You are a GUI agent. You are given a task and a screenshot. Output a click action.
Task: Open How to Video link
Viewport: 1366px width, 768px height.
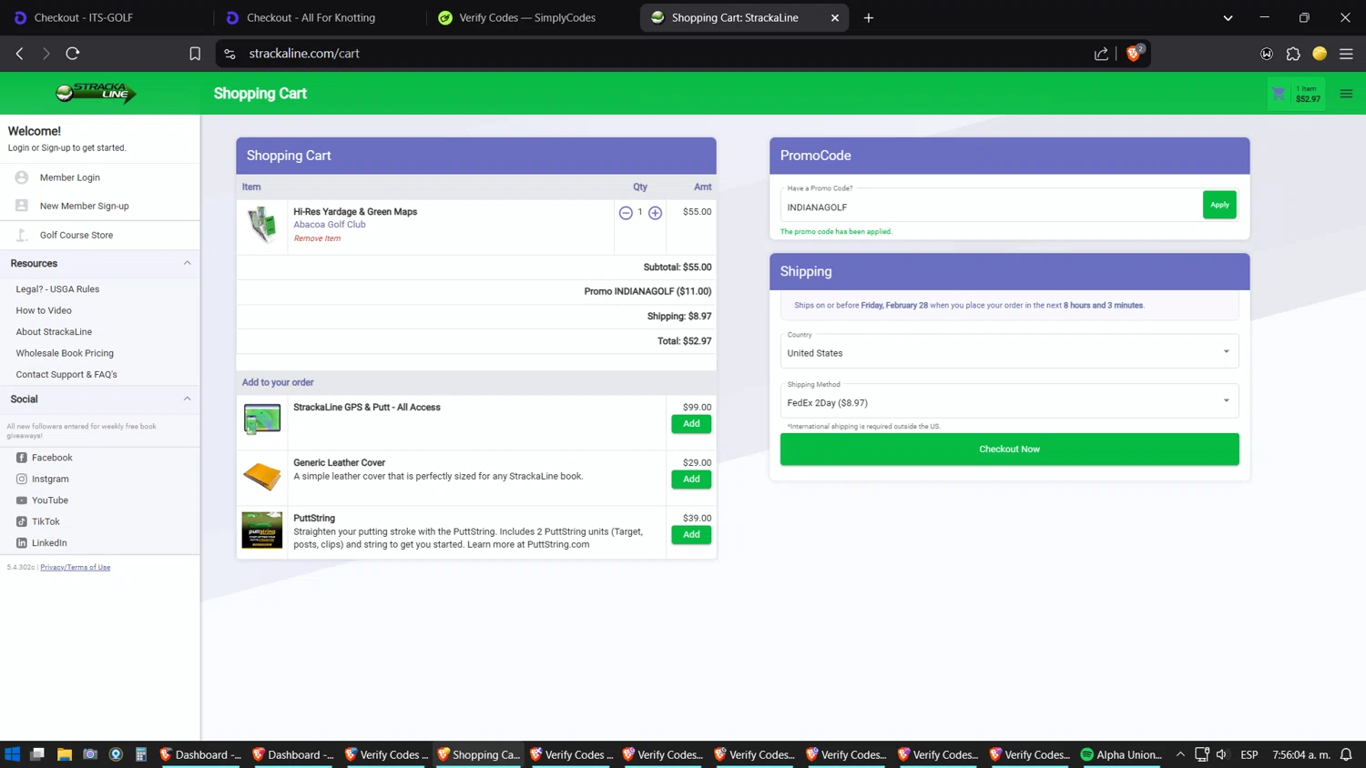pos(44,310)
